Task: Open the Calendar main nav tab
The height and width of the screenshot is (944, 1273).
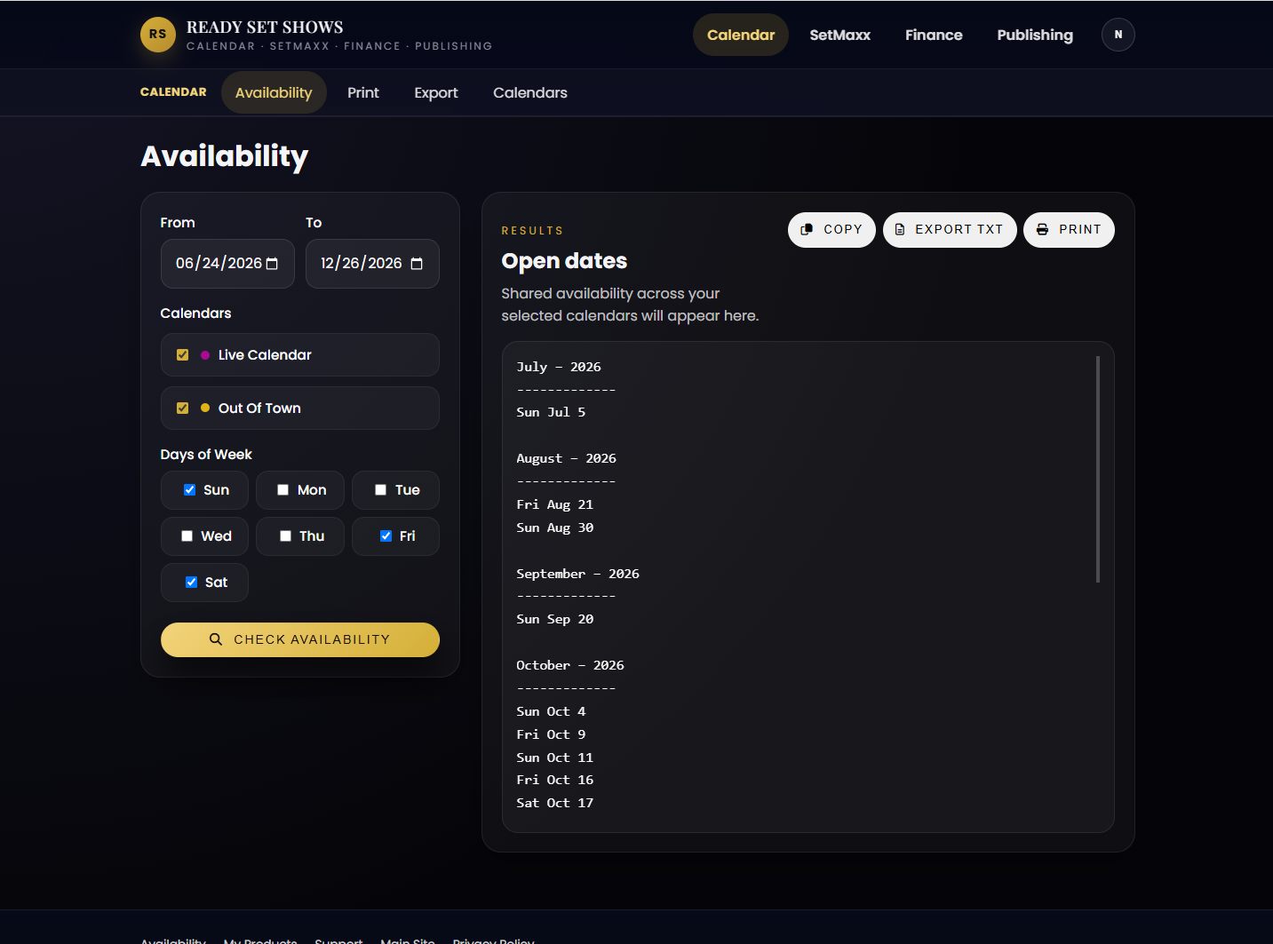Action: (741, 35)
